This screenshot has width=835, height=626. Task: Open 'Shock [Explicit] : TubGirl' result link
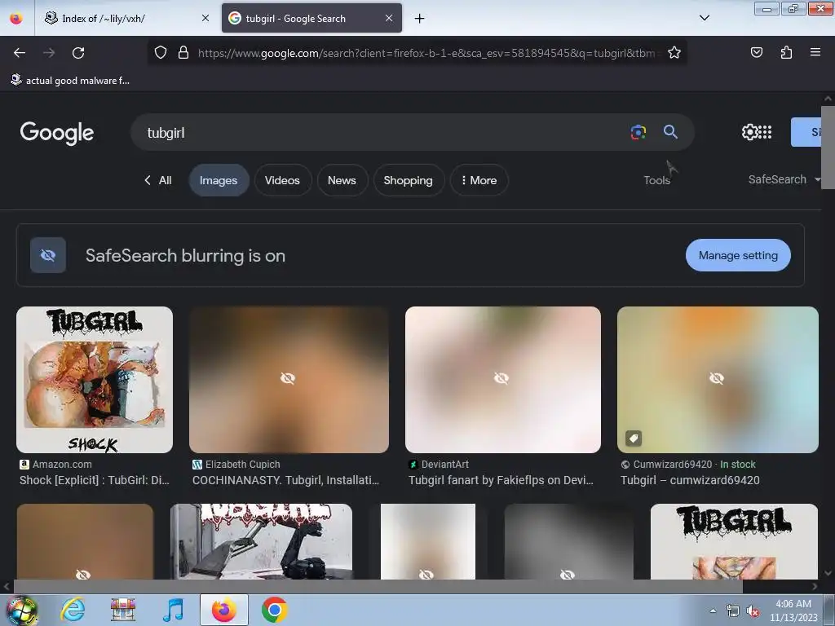point(95,480)
